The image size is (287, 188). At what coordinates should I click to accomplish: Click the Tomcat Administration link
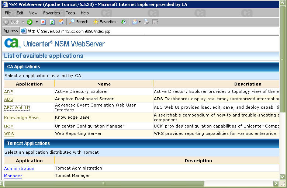[x=19, y=168]
